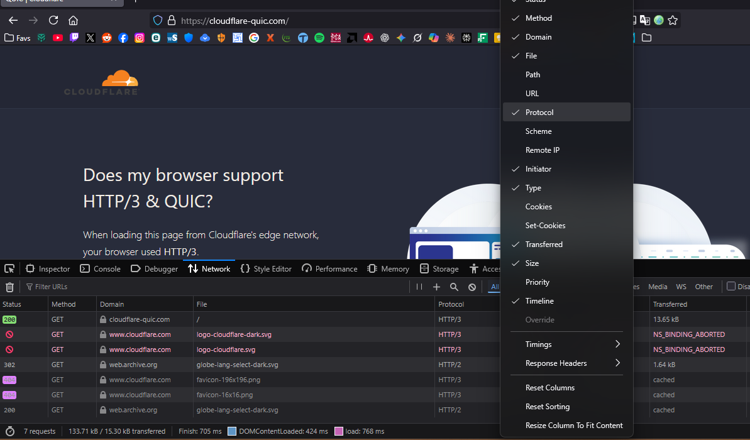Image resolution: width=750 pixels, height=440 pixels.
Task: Switch to the Console tab
Action: 101,269
